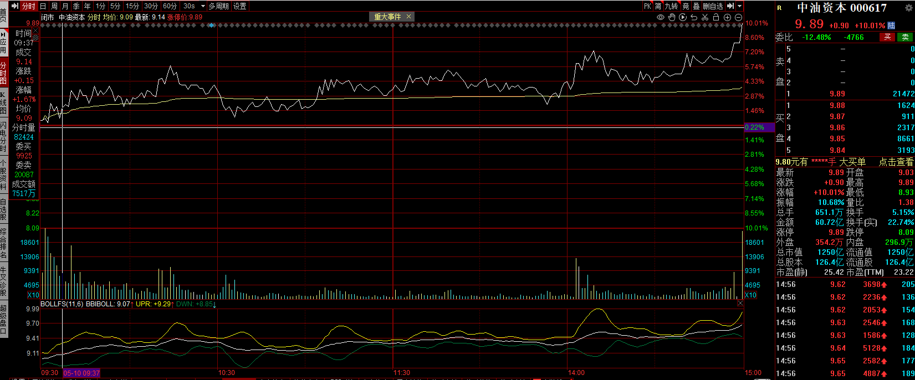Toggle 简 simple mode button
The width and height of the screenshot is (915, 380).
coord(658,6)
